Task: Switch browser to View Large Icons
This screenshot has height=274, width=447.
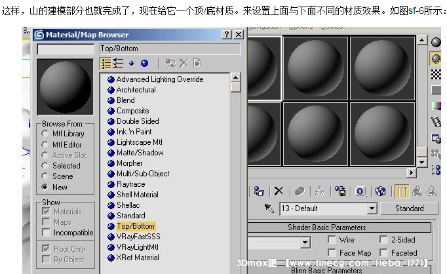Action: [x=144, y=64]
